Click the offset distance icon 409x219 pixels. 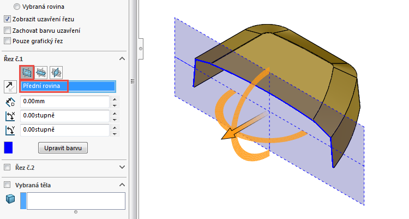tap(10, 102)
